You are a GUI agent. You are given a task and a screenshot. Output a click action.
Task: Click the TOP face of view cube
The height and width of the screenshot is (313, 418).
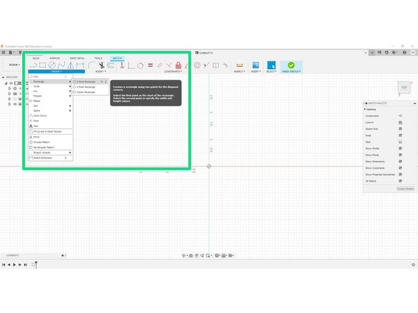[404, 87]
